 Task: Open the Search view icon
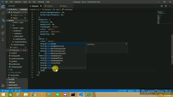pos(3,13)
